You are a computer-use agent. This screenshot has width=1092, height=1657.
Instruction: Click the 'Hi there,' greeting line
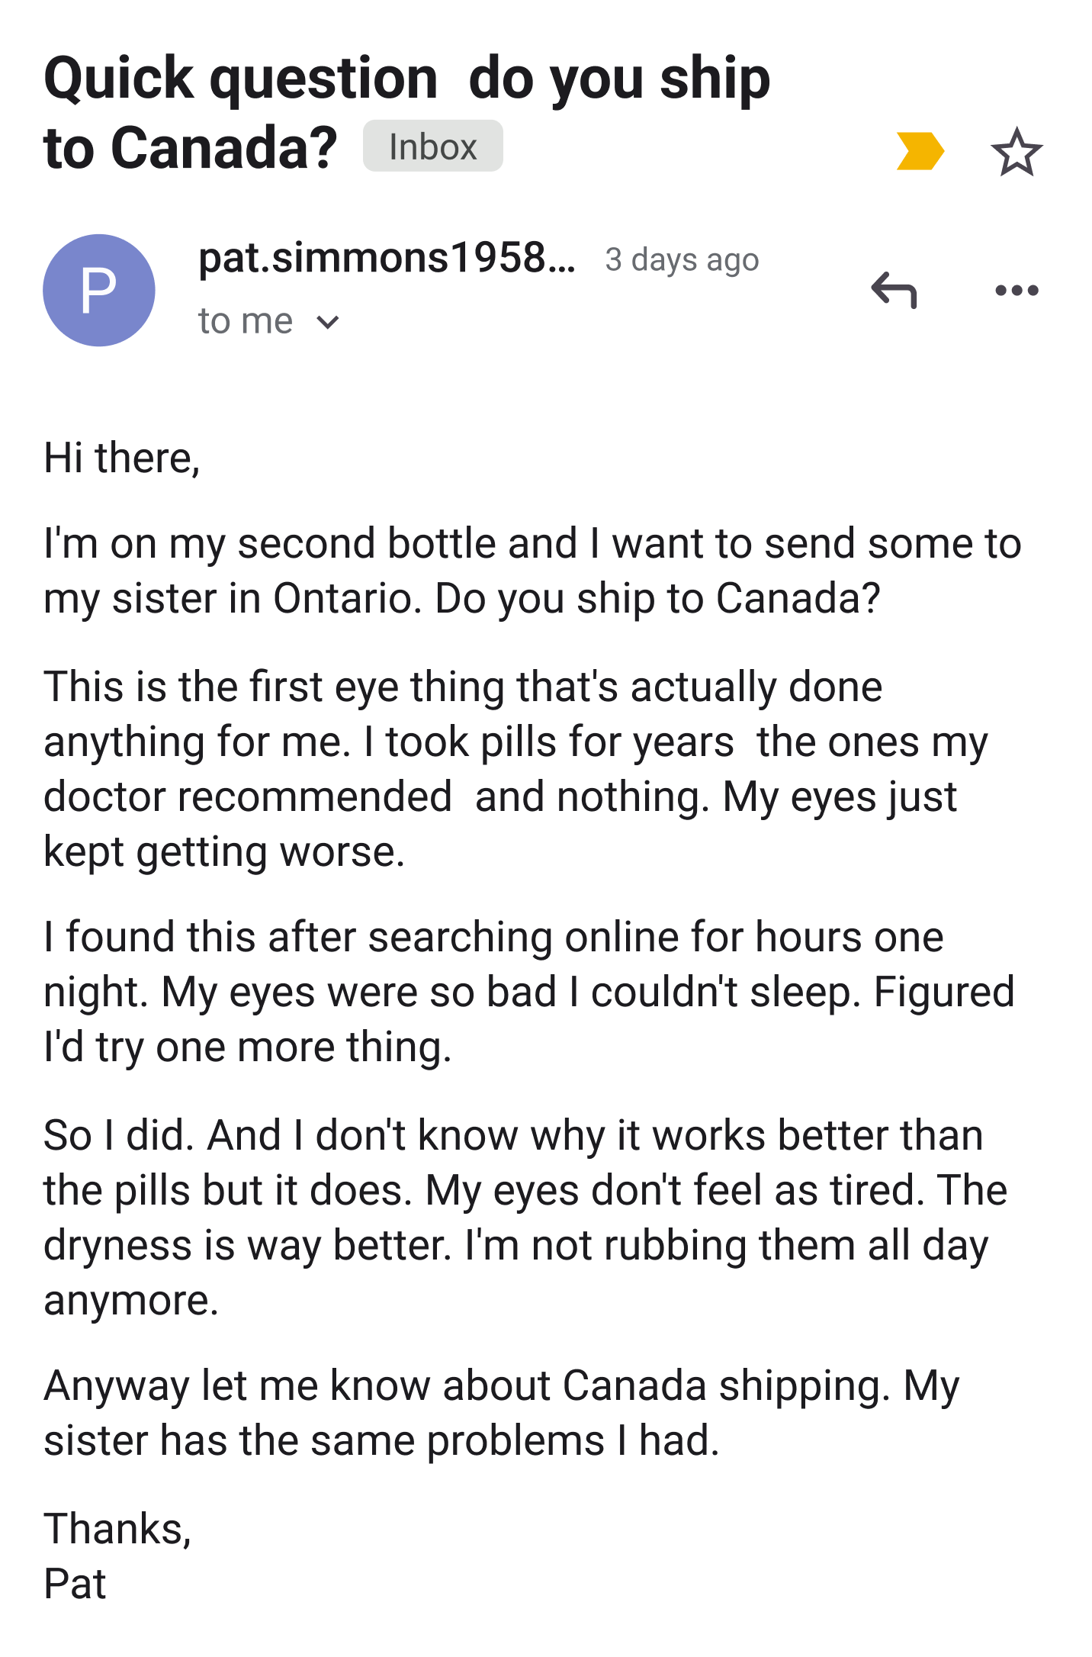pyautogui.click(x=122, y=458)
